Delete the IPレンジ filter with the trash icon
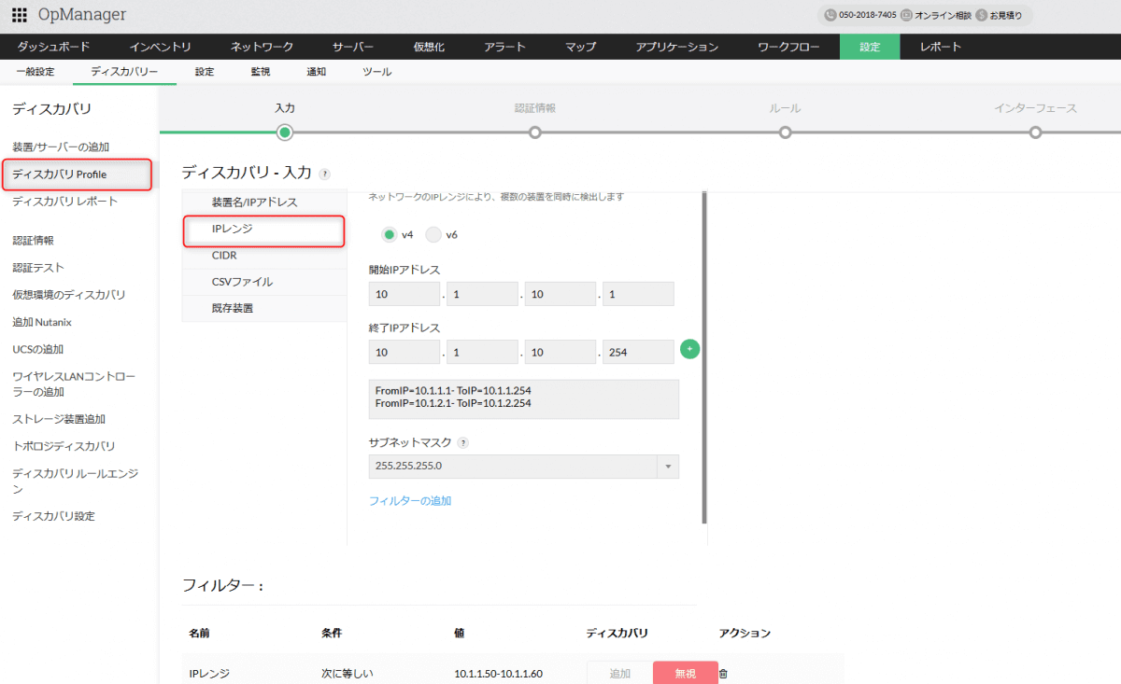Screen dimensions: 1121x684 pyautogui.click(x=723, y=673)
